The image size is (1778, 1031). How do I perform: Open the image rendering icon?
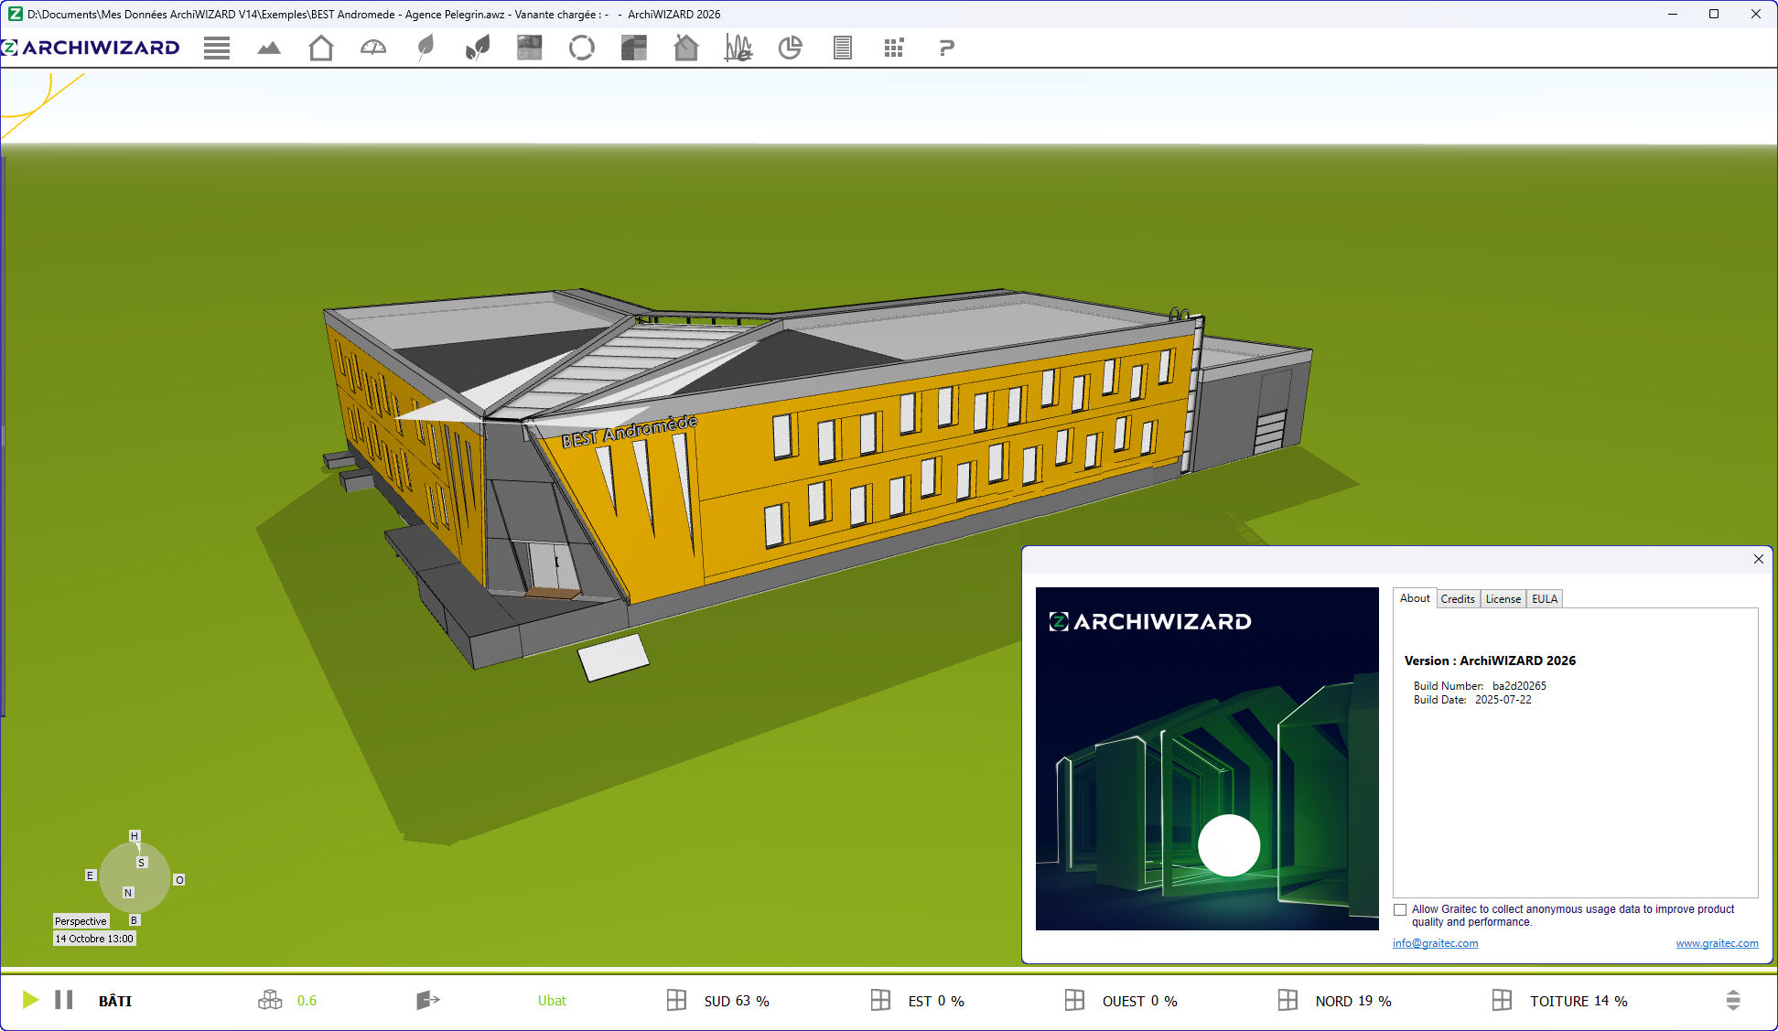530,48
